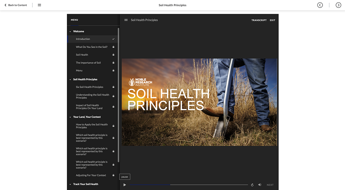The width and height of the screenshot is (345, 190).
Task: Expand the Track Your Soil Health section
Action: click(70, 184)
